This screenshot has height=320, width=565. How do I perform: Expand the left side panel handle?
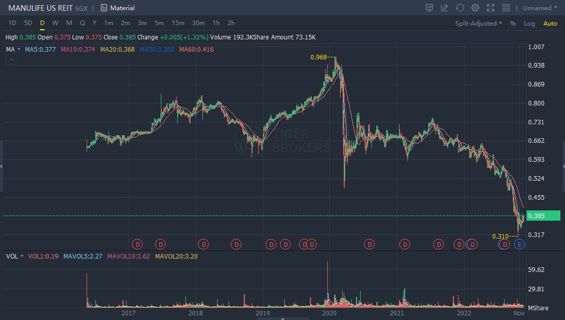click(x=2, y=166)
